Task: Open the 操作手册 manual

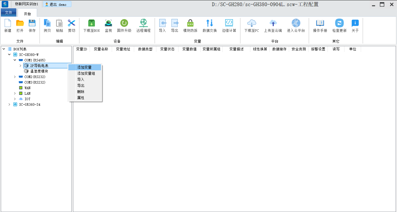Action: (x=320, y=23)
